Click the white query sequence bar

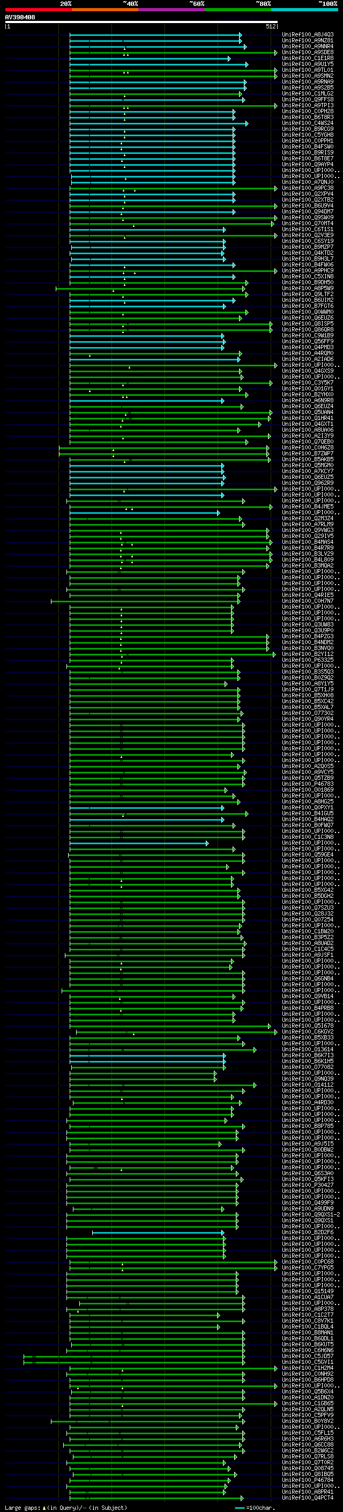pos(141,21)
